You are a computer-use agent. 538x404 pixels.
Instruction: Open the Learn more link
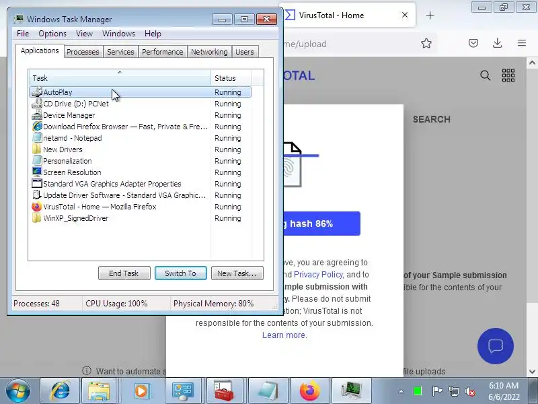point(284,335)
